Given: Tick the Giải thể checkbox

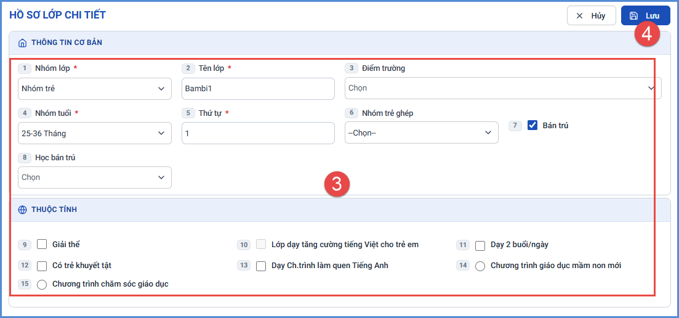Looking at the screenshot, I should (x=42, y=244).
